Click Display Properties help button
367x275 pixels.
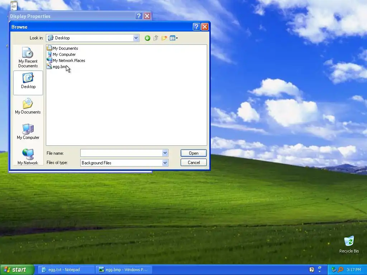coord(139,16)
